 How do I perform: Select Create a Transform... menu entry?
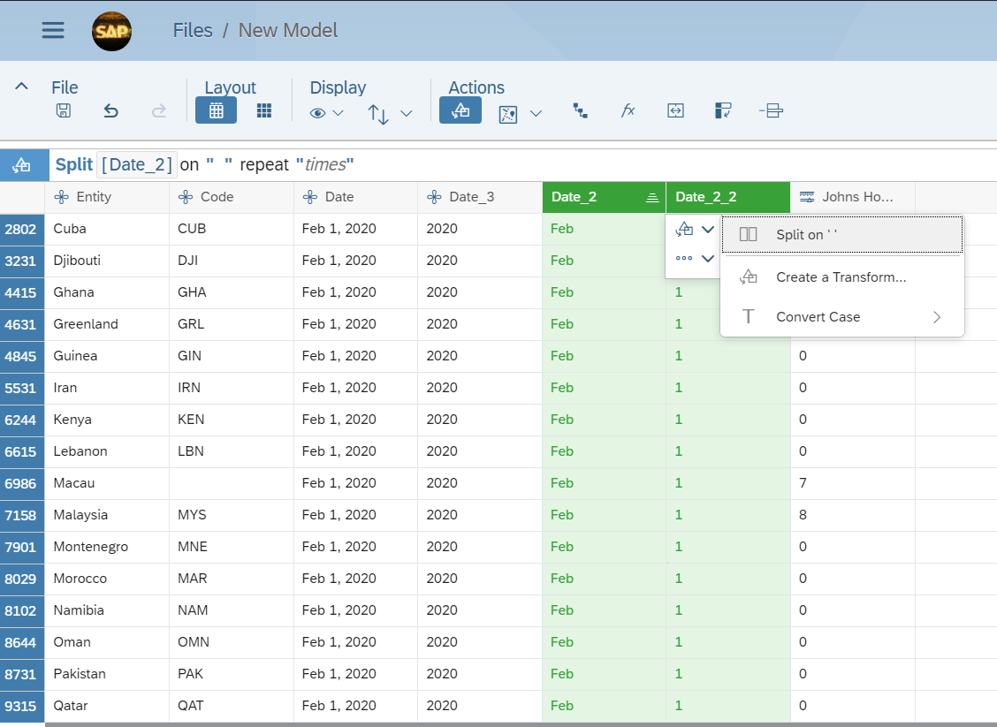(841, 277)
